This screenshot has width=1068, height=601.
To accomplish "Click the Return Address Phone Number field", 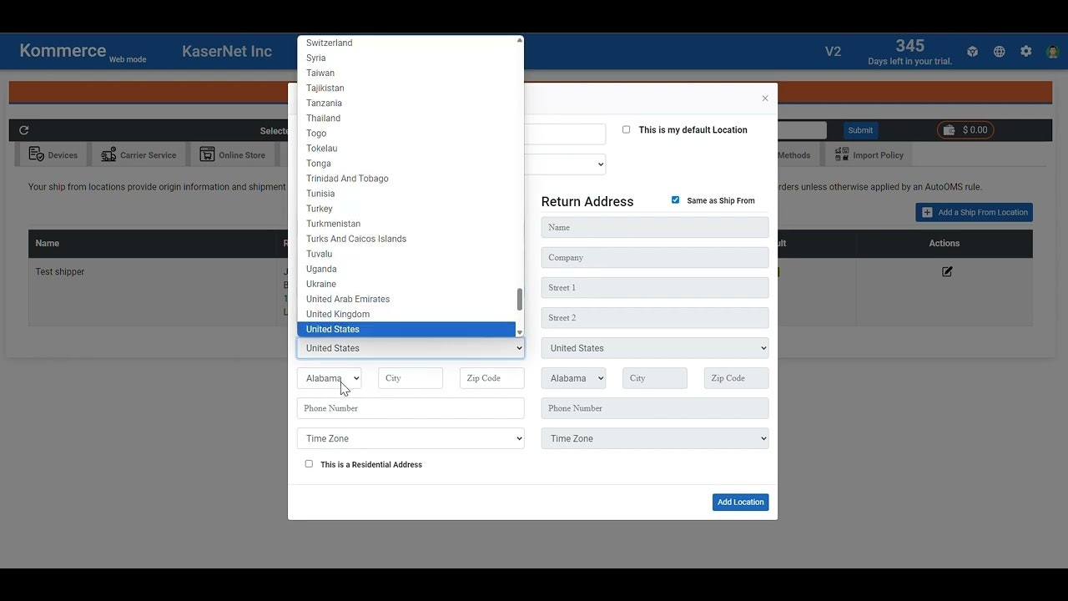I will [655, 408].
